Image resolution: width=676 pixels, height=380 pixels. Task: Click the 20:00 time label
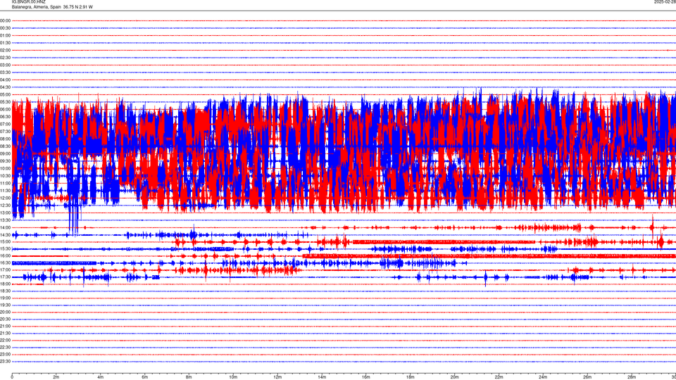tap(5, 312)
